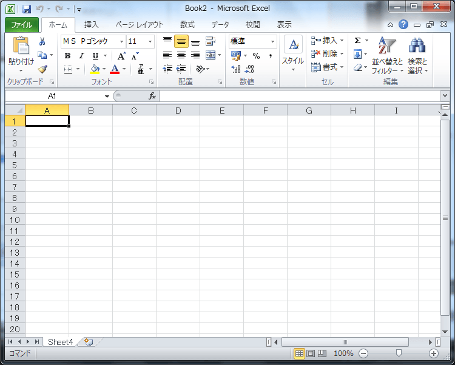Switch to the 挿入 ribbon tab
The image size is (455, 365).
92,25
